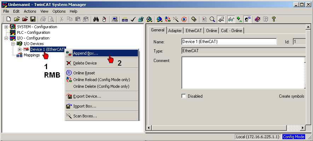Switch to the CoE - Online tab
Viewport: 313px width, 141px height.
coord(231,31)
